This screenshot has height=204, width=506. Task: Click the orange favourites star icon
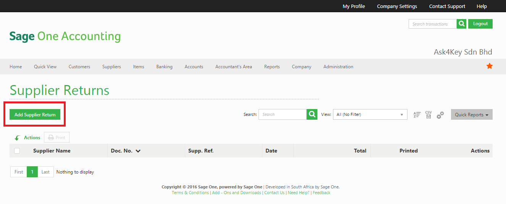click(x=489, y=66)
